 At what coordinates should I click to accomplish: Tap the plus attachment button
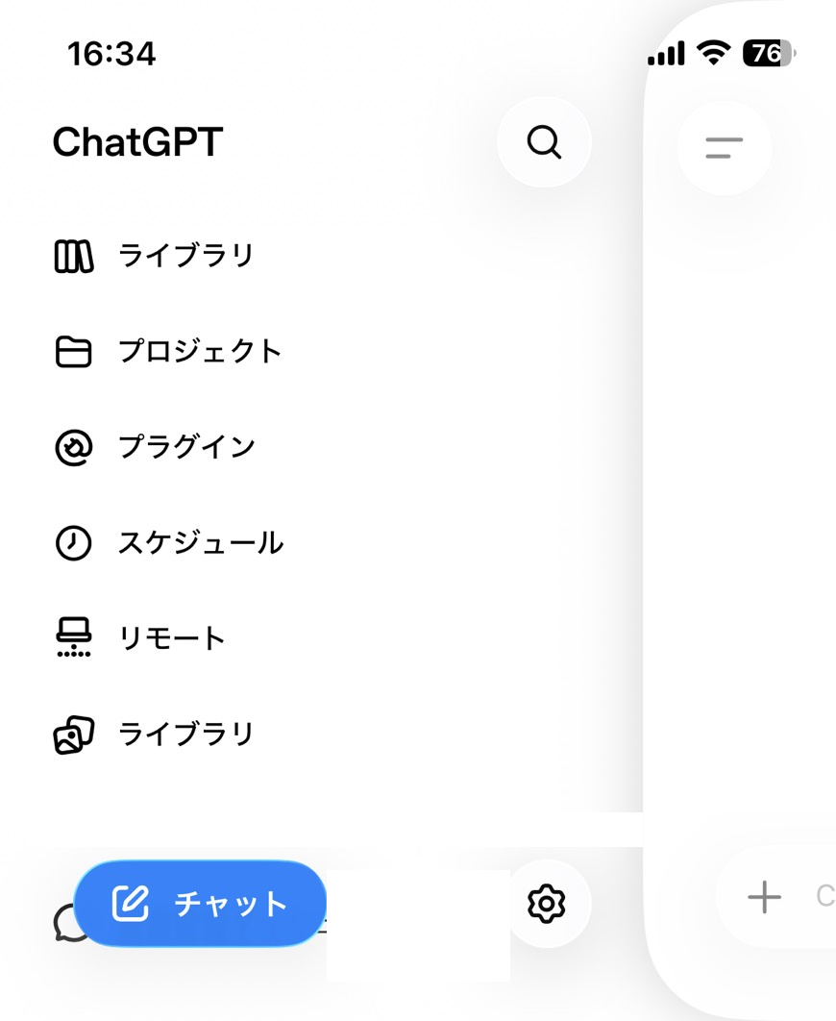tap(765, 897)
